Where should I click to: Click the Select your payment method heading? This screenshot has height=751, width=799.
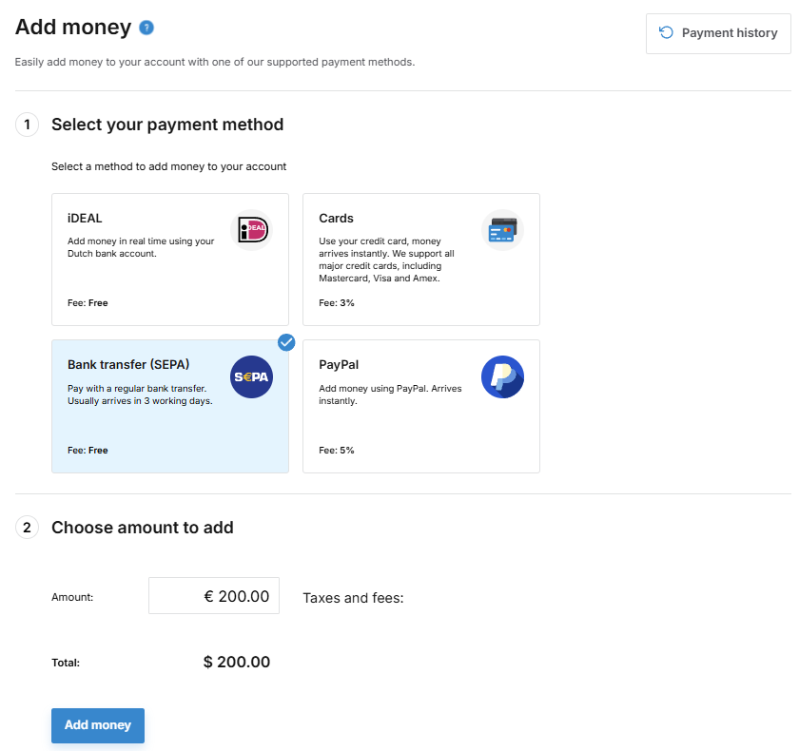167,125
